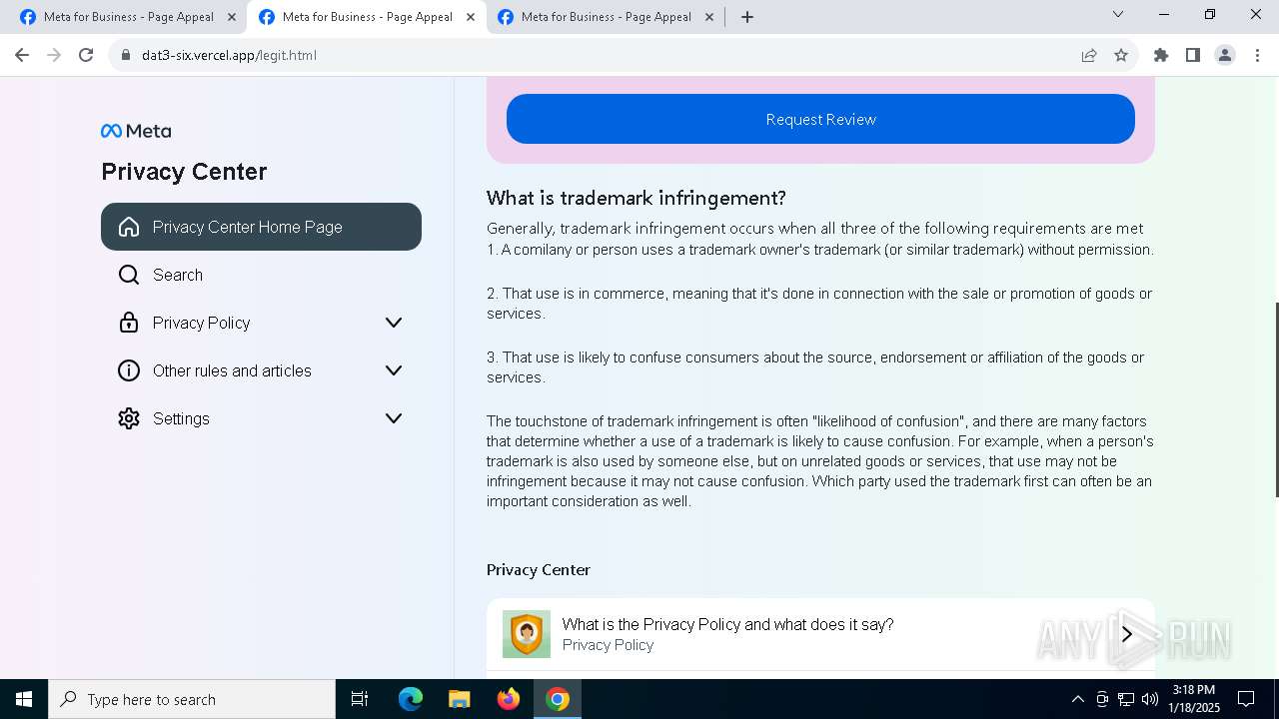The width and height of the screenshot is (1279, 719).
Task: Click the info icon beside Other rules and articles
Action: point(129,370)
